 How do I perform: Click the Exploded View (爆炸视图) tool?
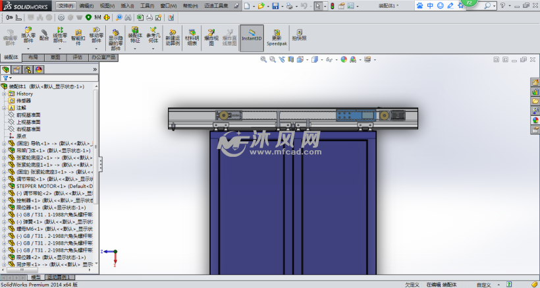(211, 37)
